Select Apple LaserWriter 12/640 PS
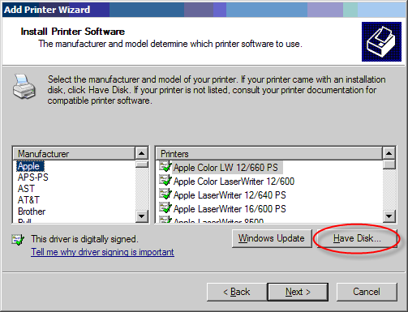The image size is (408, 312). point(230,195)
